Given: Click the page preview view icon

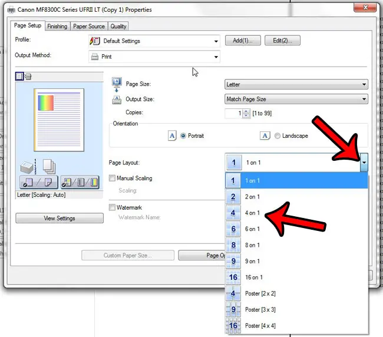Looking at the screenshot, I should 19,77.
